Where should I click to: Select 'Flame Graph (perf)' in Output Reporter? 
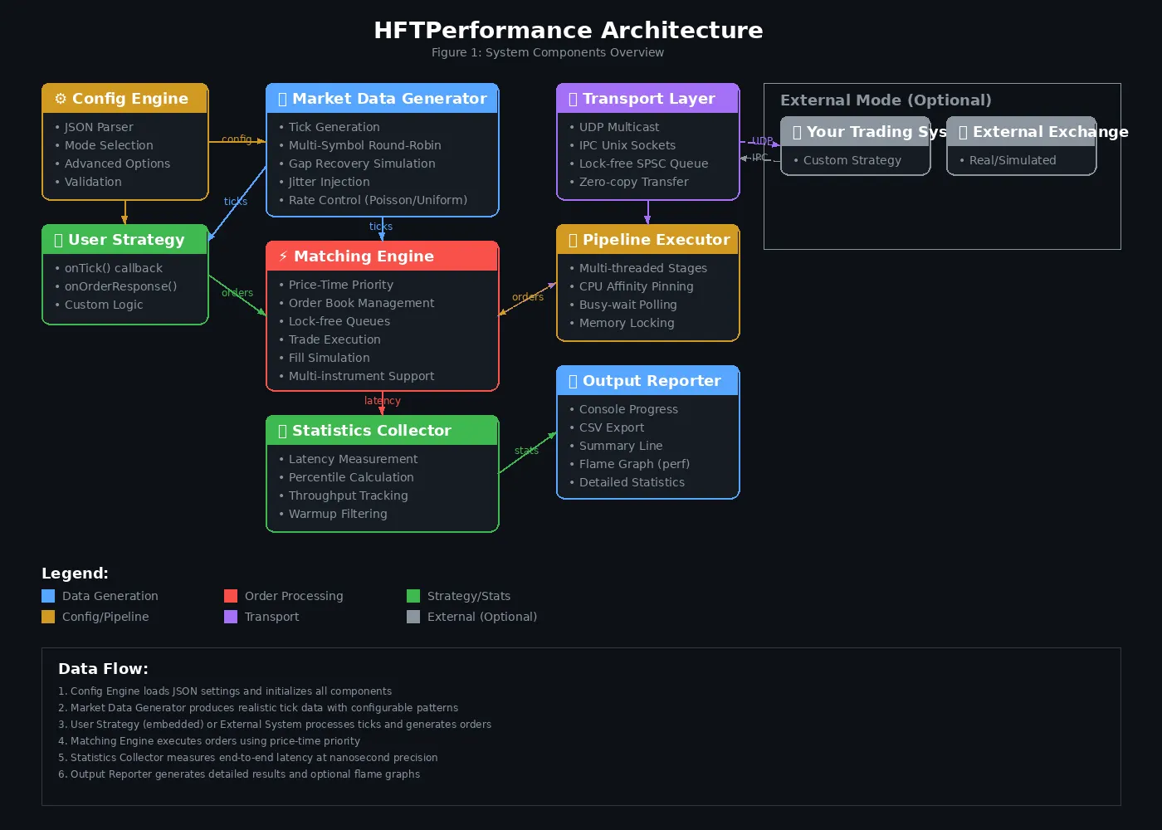(634, 464)
